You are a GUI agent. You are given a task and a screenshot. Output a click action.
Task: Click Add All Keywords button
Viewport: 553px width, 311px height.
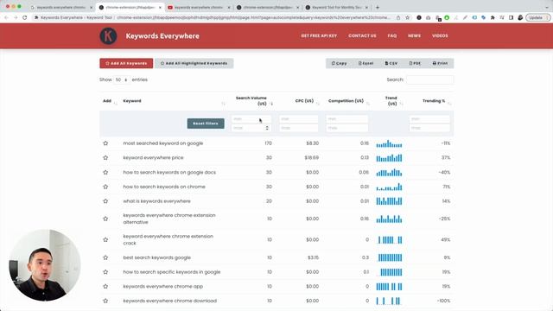(126, 63)
